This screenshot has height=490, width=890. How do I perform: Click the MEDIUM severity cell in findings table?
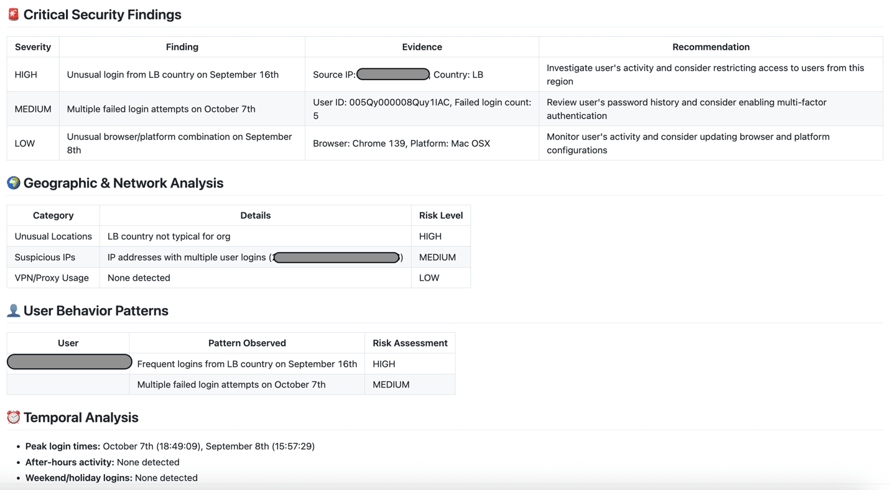pyautogui.click(x=33, y=109)
